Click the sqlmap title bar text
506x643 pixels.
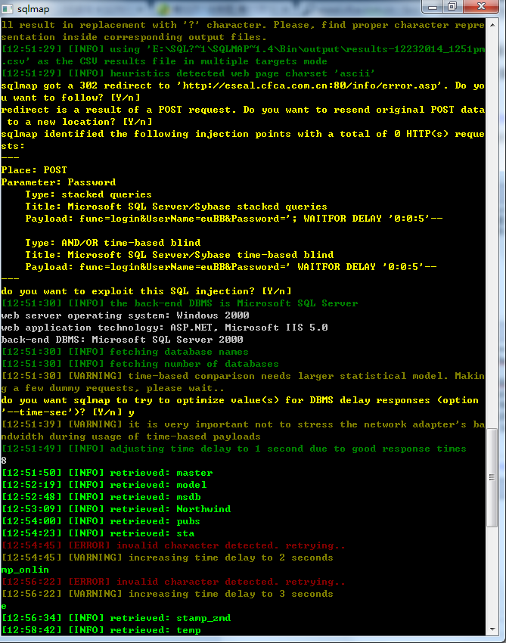(33, 8)
